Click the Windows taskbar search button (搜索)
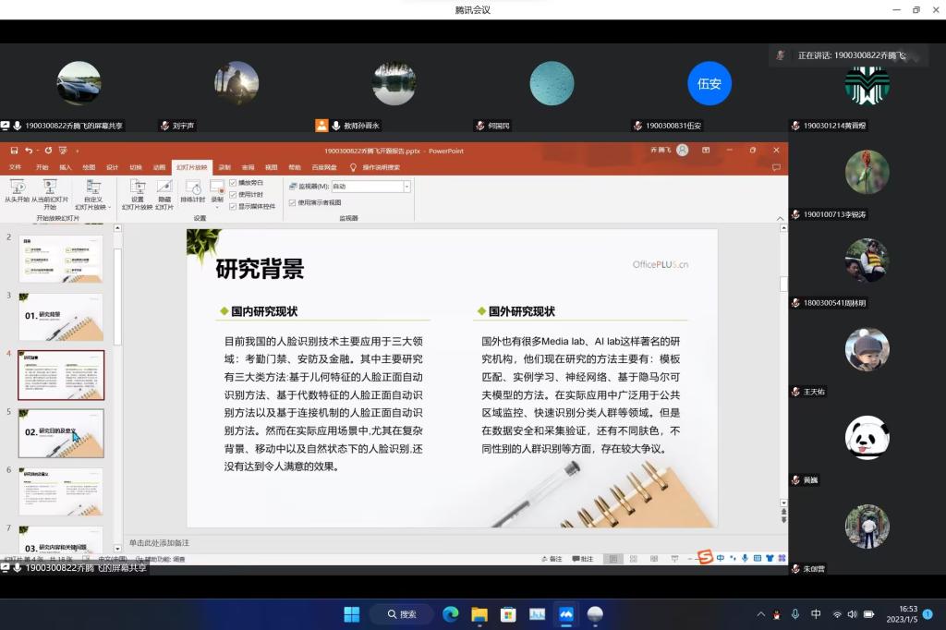Viewport: 946px width, 630px height. [x=401, y=614]
